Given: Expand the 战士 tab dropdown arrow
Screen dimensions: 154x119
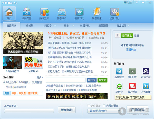Looking at the screenshot, I should pos(73,26).
